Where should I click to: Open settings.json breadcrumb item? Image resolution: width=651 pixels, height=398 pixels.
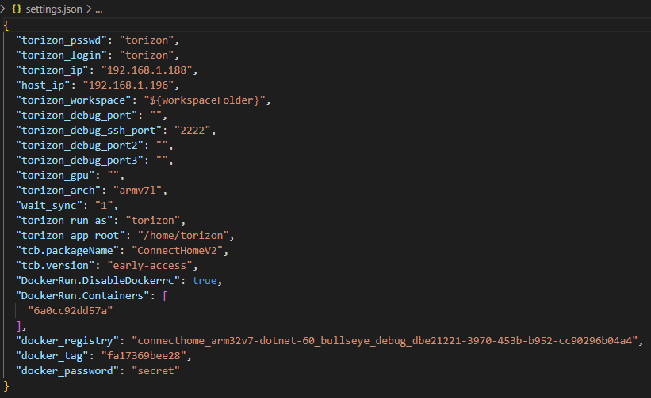pyautogui.click(x=54, y=9)
